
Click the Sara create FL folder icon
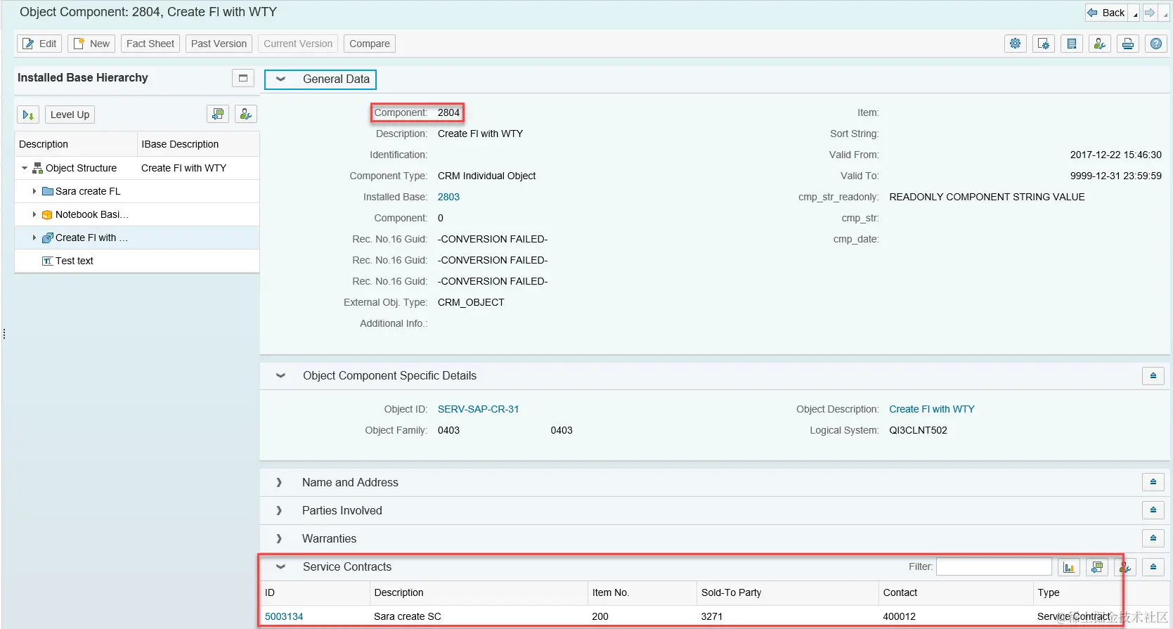[48, 191]
